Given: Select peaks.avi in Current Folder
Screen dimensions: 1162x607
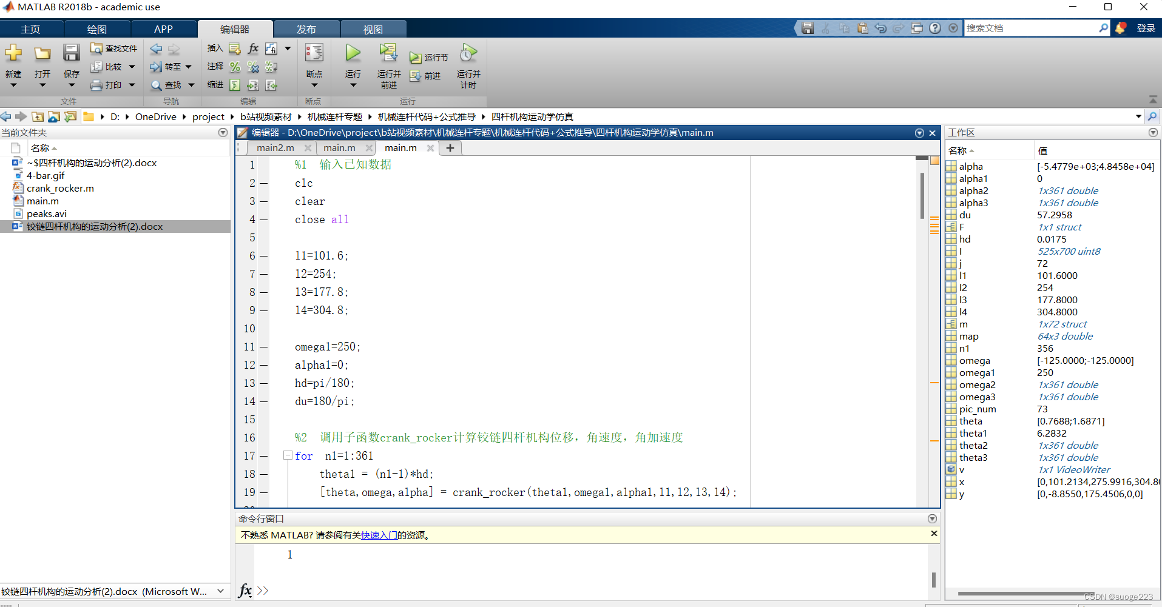Looking at the screenshot, I should click(47, 213).
